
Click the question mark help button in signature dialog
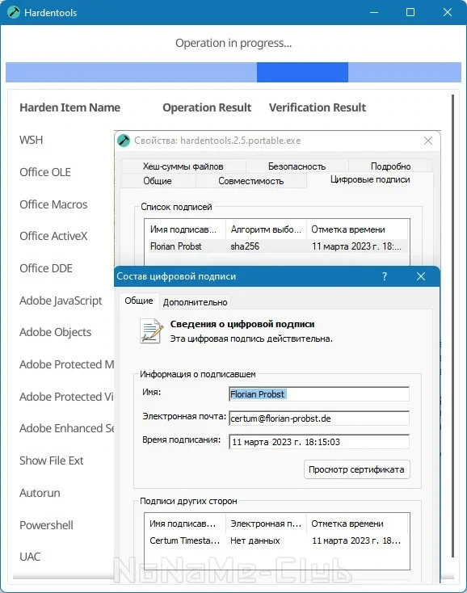click(385, 276)
